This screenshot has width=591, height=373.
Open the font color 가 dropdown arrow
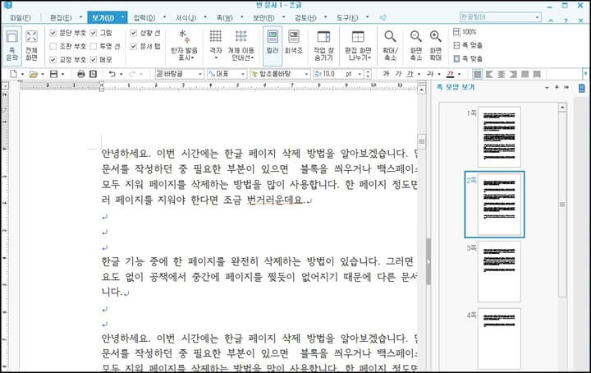(459, 74)
